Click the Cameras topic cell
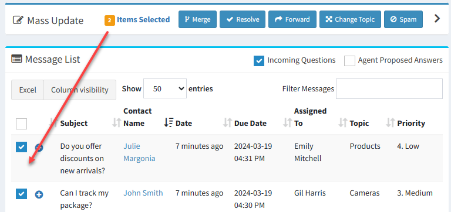The image size is (451, 212). point(365,193)
